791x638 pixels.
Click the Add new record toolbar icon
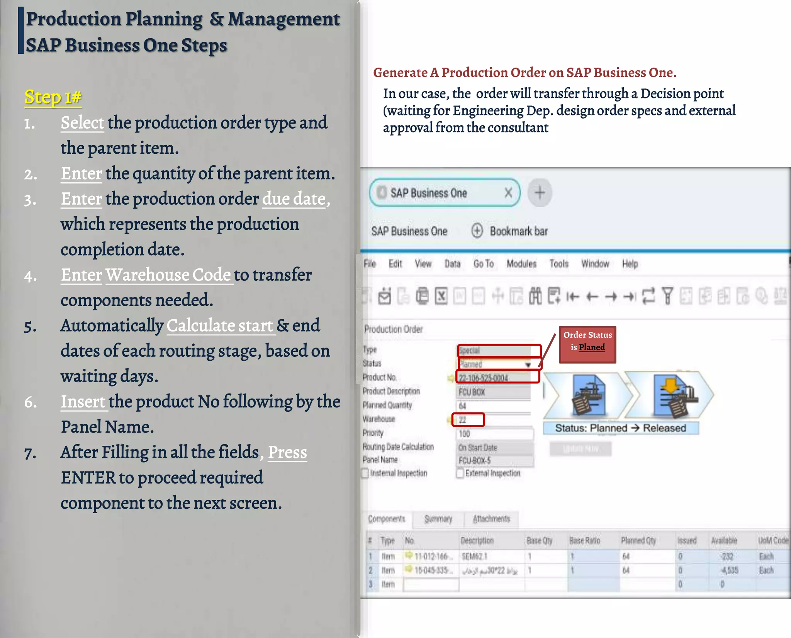tap(554, 297)
